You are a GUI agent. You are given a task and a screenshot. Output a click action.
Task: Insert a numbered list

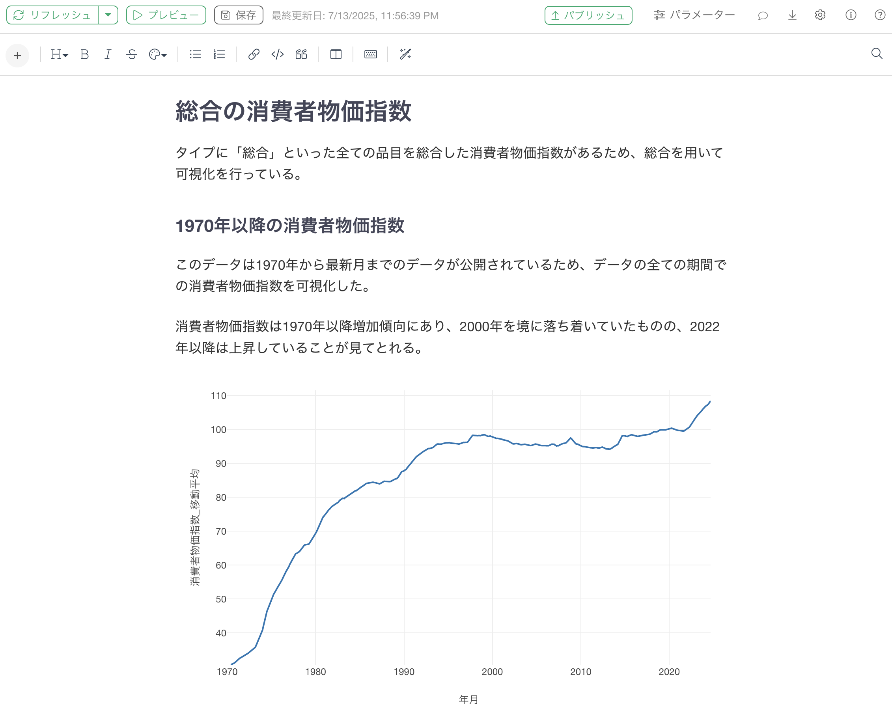coord(219,54)
